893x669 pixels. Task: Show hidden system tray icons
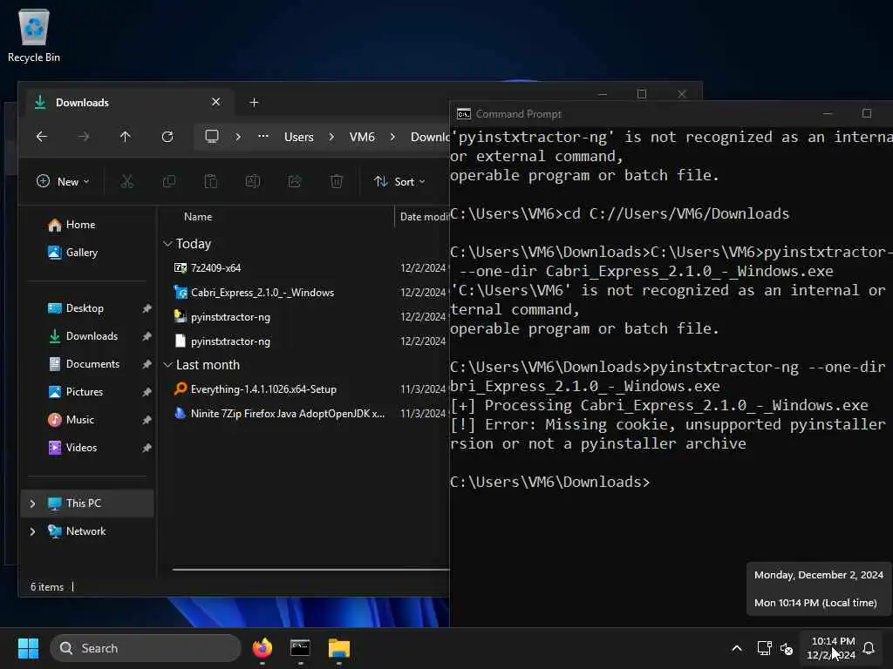coord(736,648)
